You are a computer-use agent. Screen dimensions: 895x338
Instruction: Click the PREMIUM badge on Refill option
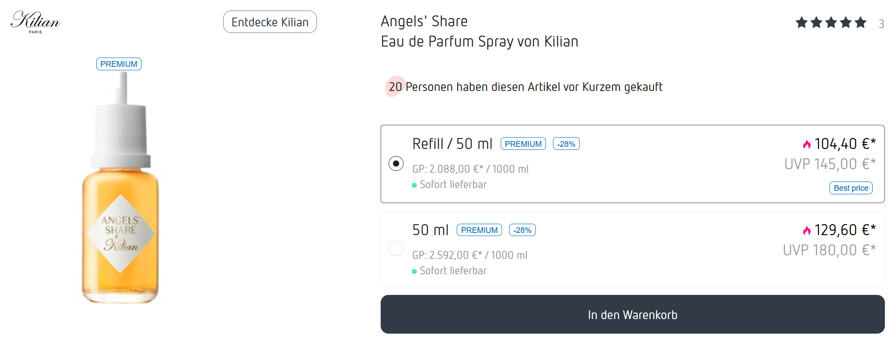(x=523, y=144)
